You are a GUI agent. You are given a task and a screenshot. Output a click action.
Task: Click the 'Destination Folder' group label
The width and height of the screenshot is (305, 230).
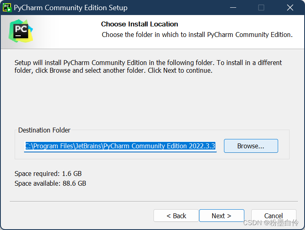tap(44, 130)
